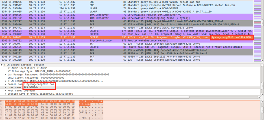Expand the Session Key field arrow
This screenshot has height=120, width=264.
click(6, 94)
